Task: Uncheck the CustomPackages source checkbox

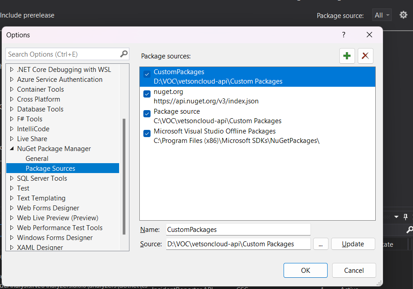Action: (x=147, y=74)
